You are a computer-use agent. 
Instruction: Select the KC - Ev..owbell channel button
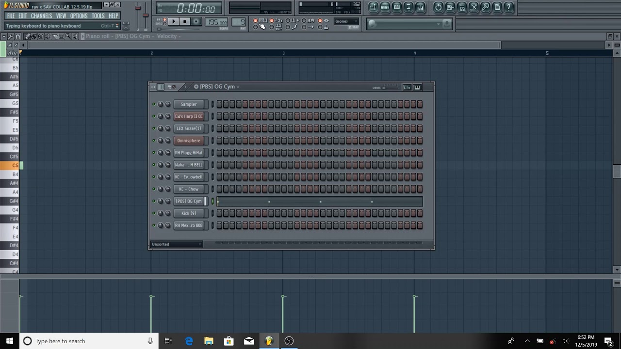pos(189,177)
